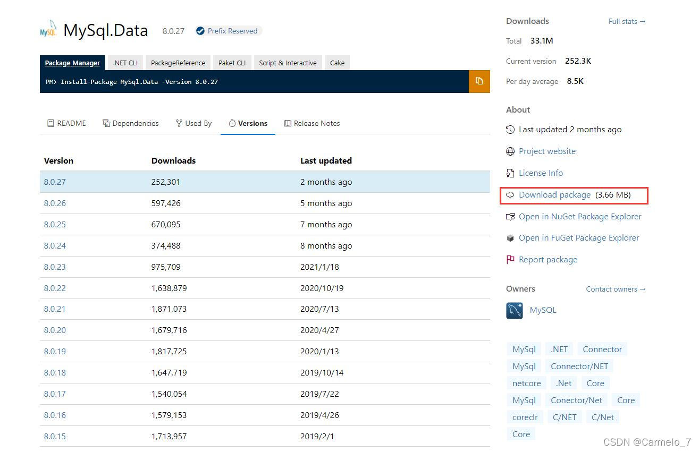Image resolution: width=699 pixels, height=452 pixels.
Task: Click the 1,638,879 downloads cell
Action: (169, 288)
